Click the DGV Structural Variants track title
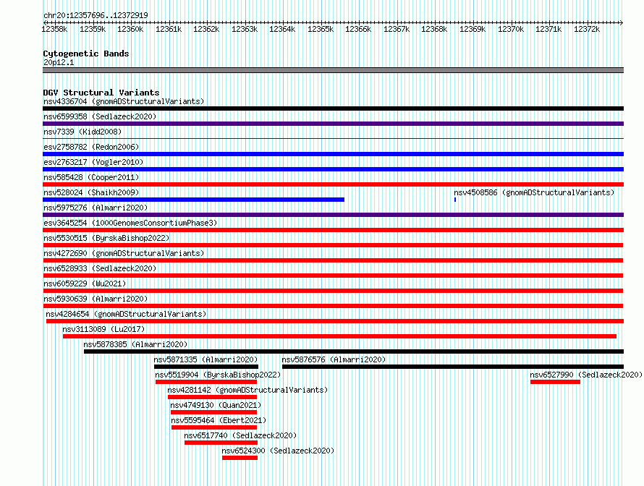This screenshot has width=644, height=486. click(x=101, y=93)
